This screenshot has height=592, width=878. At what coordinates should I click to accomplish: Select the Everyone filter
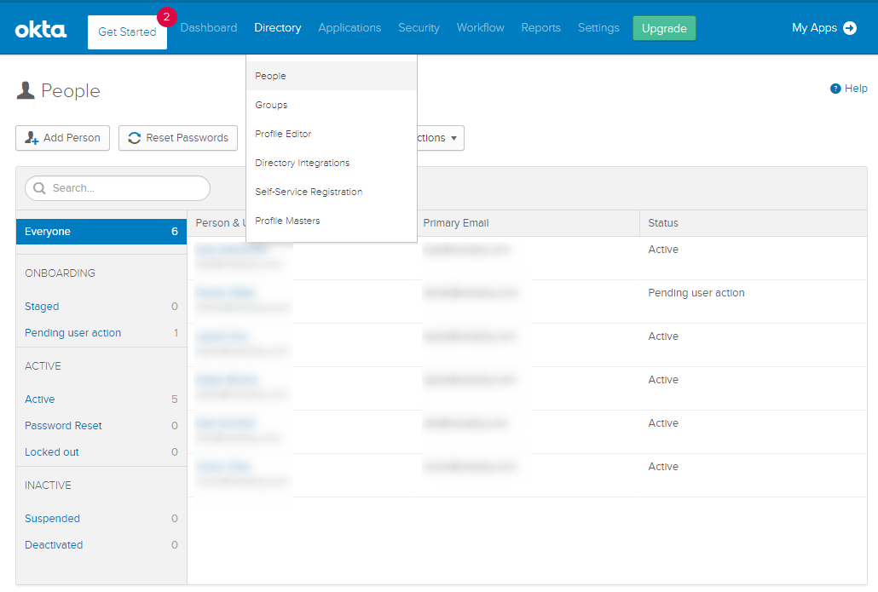tap(101, 232)
